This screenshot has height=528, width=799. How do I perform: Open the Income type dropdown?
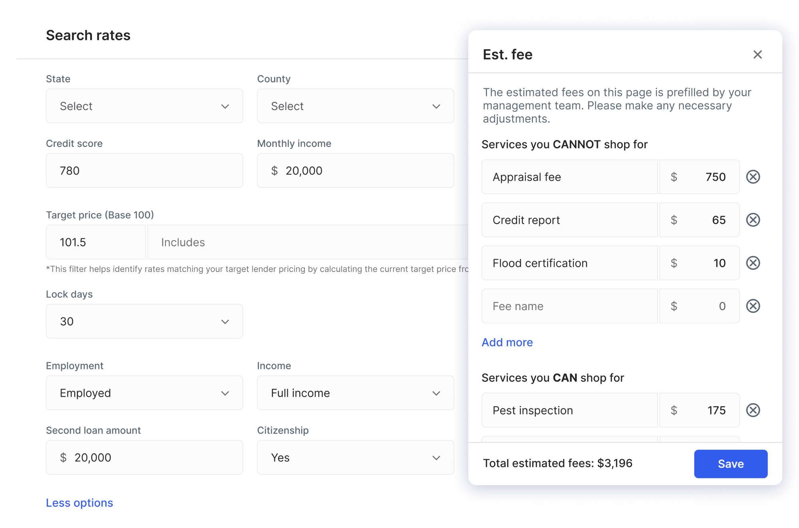pyautogui.click(x=355, y=393)
